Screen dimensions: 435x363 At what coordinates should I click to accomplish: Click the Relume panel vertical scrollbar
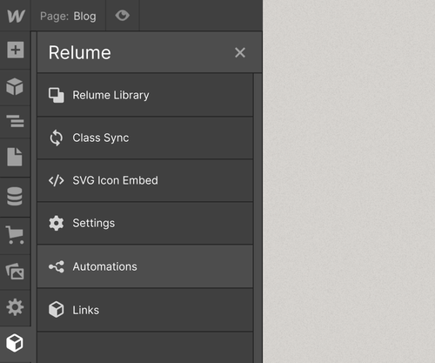(x=258, y=218)
